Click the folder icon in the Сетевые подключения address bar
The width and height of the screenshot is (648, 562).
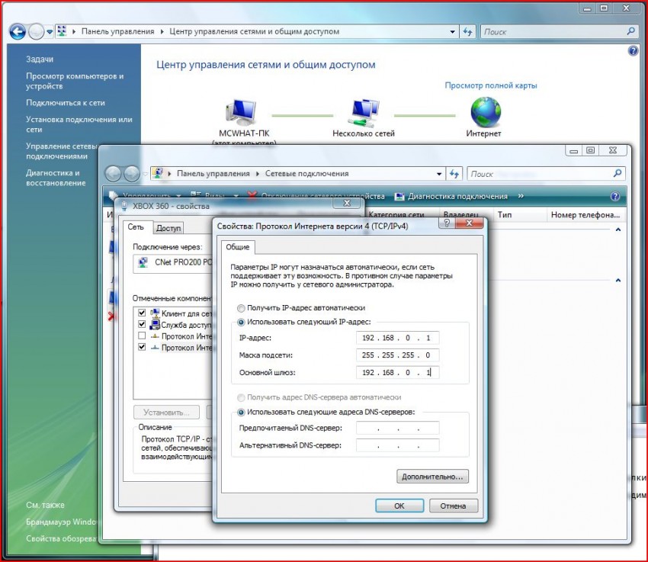point(158,174)
